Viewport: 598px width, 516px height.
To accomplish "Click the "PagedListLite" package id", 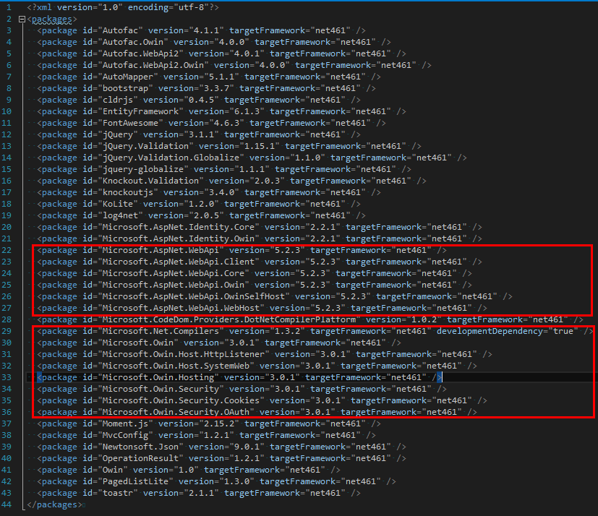I will click(135, 481).
